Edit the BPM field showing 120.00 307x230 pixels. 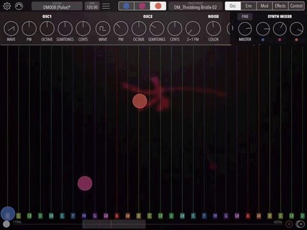92,6
